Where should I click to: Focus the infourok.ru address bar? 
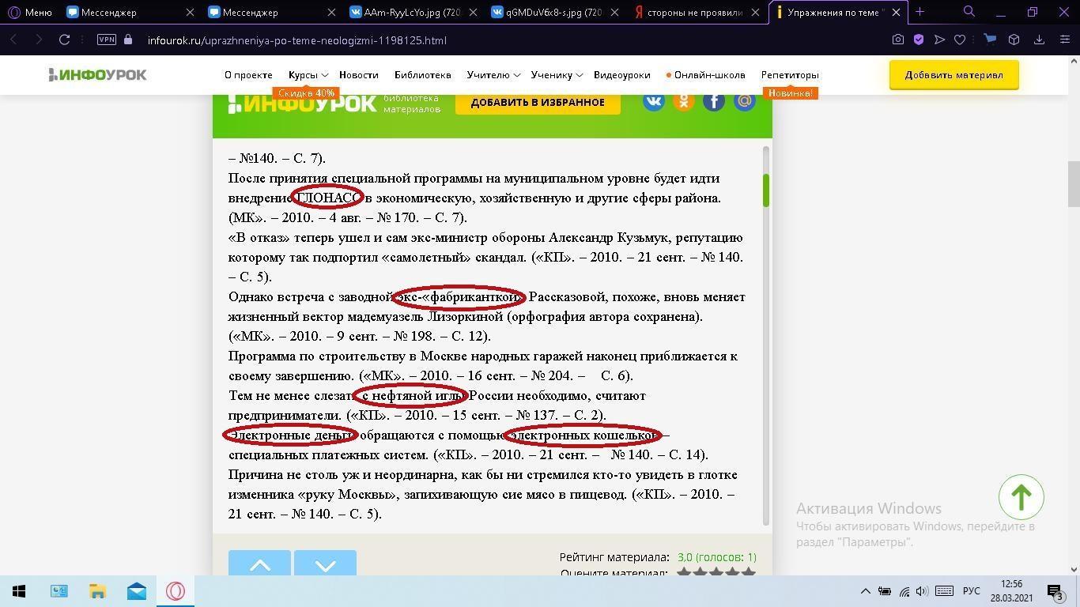506,40
